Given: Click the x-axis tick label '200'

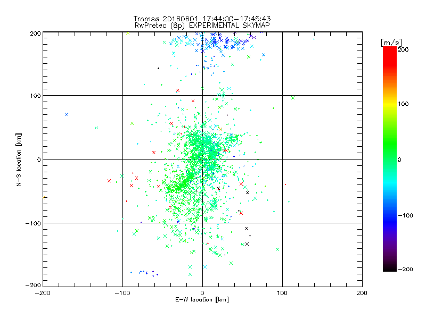Looking at the screenshot, I should [362, 293].
